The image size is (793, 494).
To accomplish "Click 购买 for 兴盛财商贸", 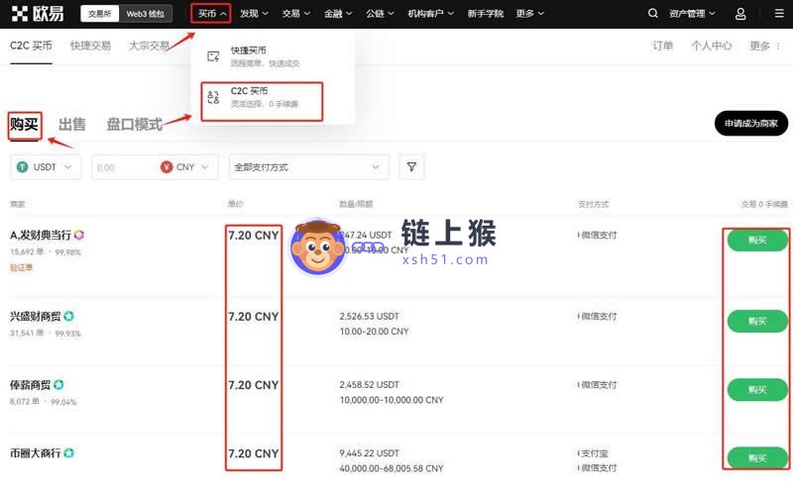I will (757, 322).
